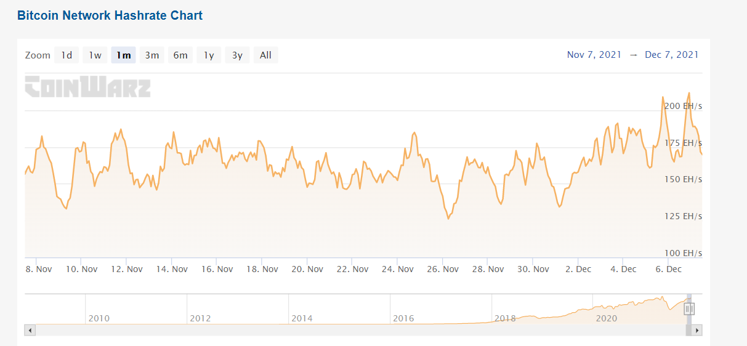Switch zoom to 6m

[180, 55]
